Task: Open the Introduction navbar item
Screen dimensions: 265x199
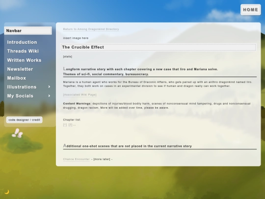Action: (22, 42)
